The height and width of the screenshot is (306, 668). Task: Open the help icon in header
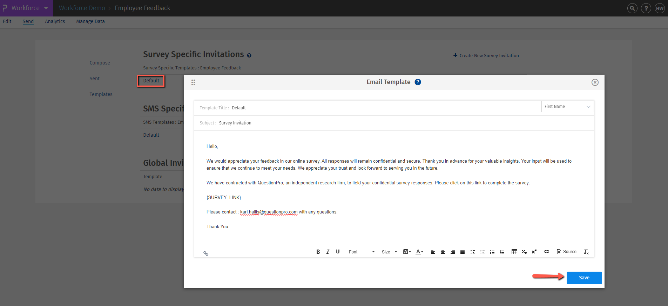(x=646, y=8)
